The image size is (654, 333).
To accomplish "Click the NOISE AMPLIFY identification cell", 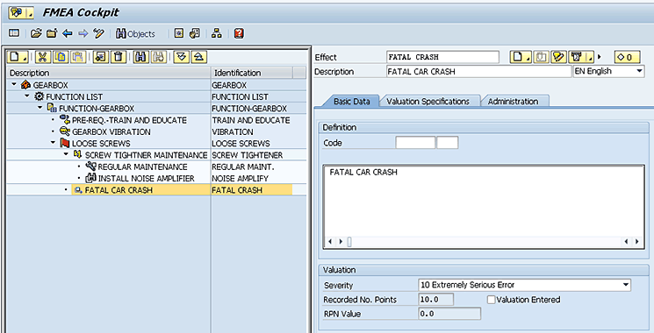I will click(x=241, y=178).
